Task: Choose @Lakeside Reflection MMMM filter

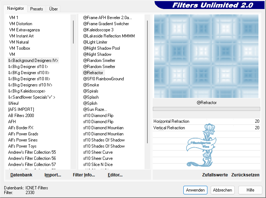Action: point(109,36)
